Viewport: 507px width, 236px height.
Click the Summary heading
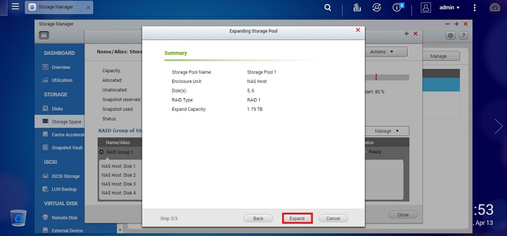tap(176, 53)
